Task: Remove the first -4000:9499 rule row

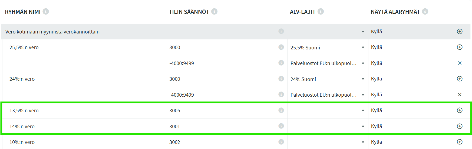Action: [460, 63]
